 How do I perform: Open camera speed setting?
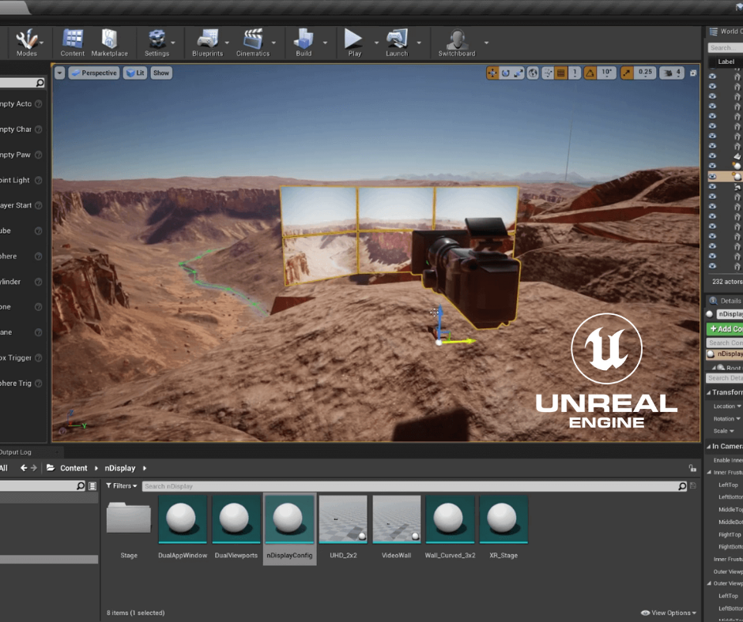(673, 73)
